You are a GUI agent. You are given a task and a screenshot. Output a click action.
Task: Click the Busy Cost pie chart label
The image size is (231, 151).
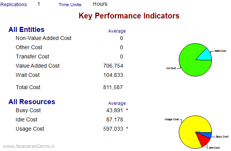tap(222, 136)
